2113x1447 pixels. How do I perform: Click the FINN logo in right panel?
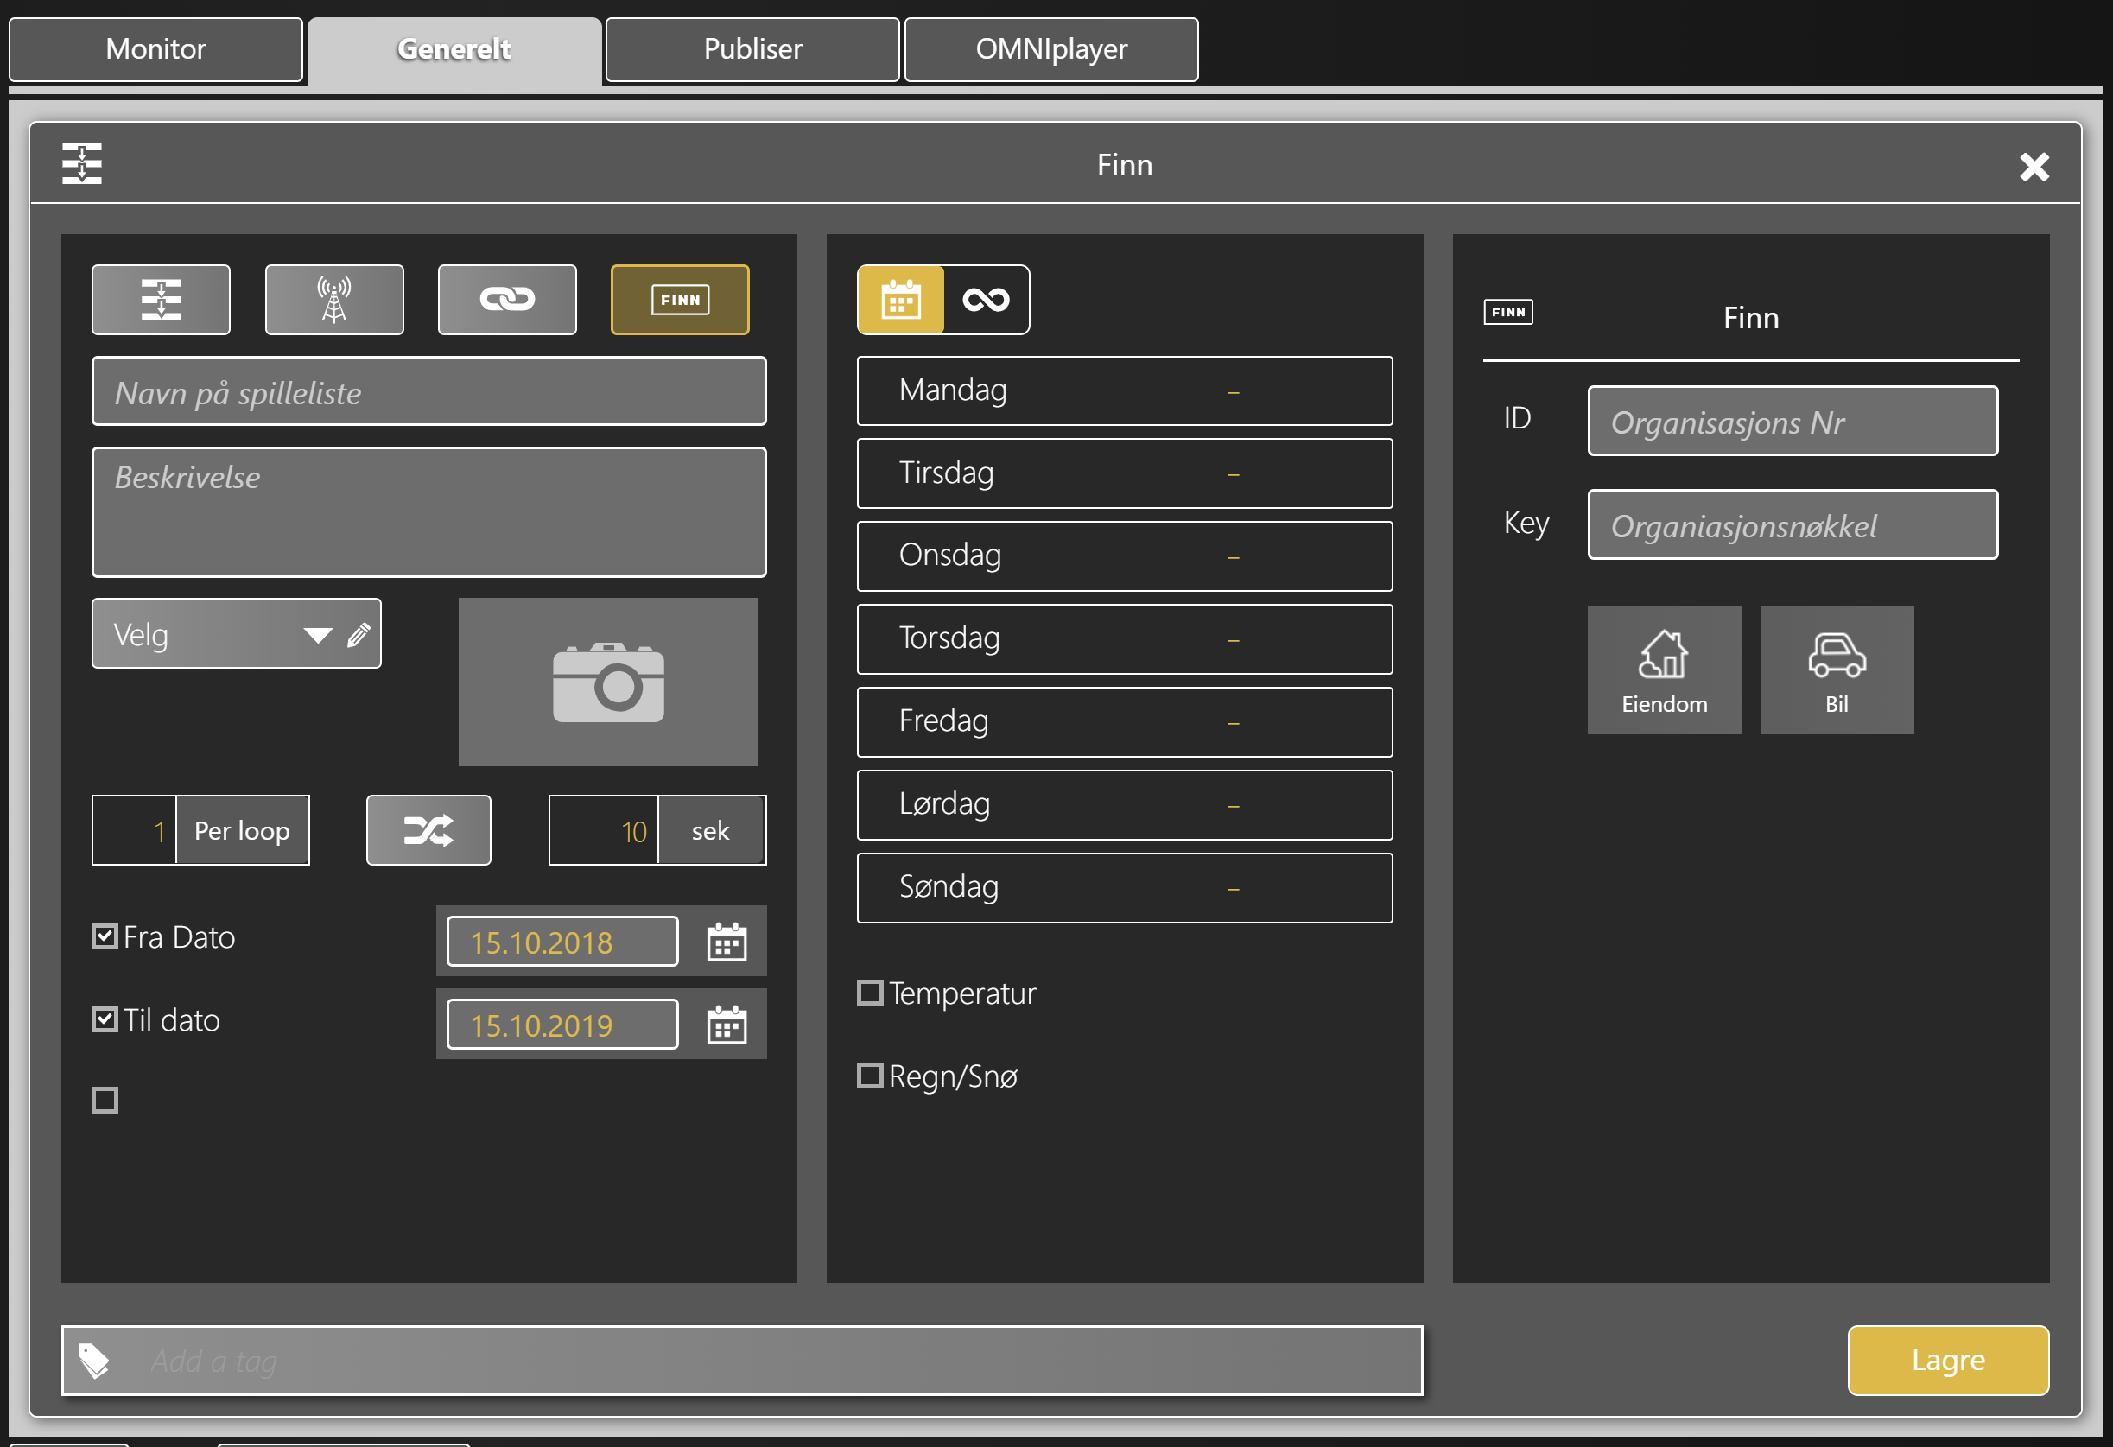1508,312
